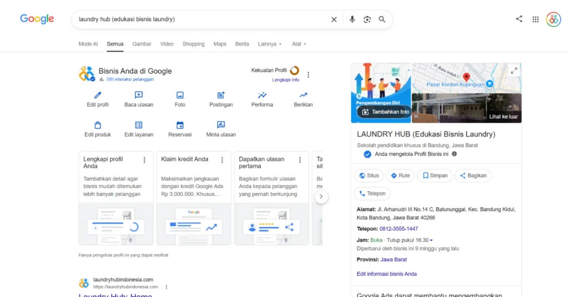This screenshot has width=569, height=297.
Task: Open Edit layanan
Action: (138, 129)
